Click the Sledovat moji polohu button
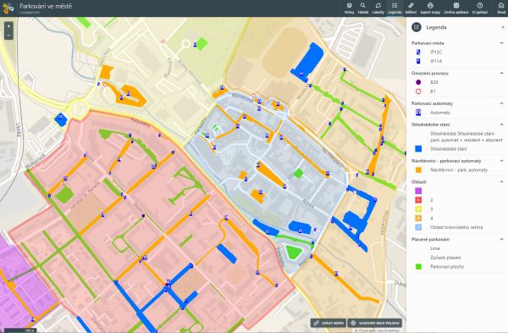 coord(375,323)
